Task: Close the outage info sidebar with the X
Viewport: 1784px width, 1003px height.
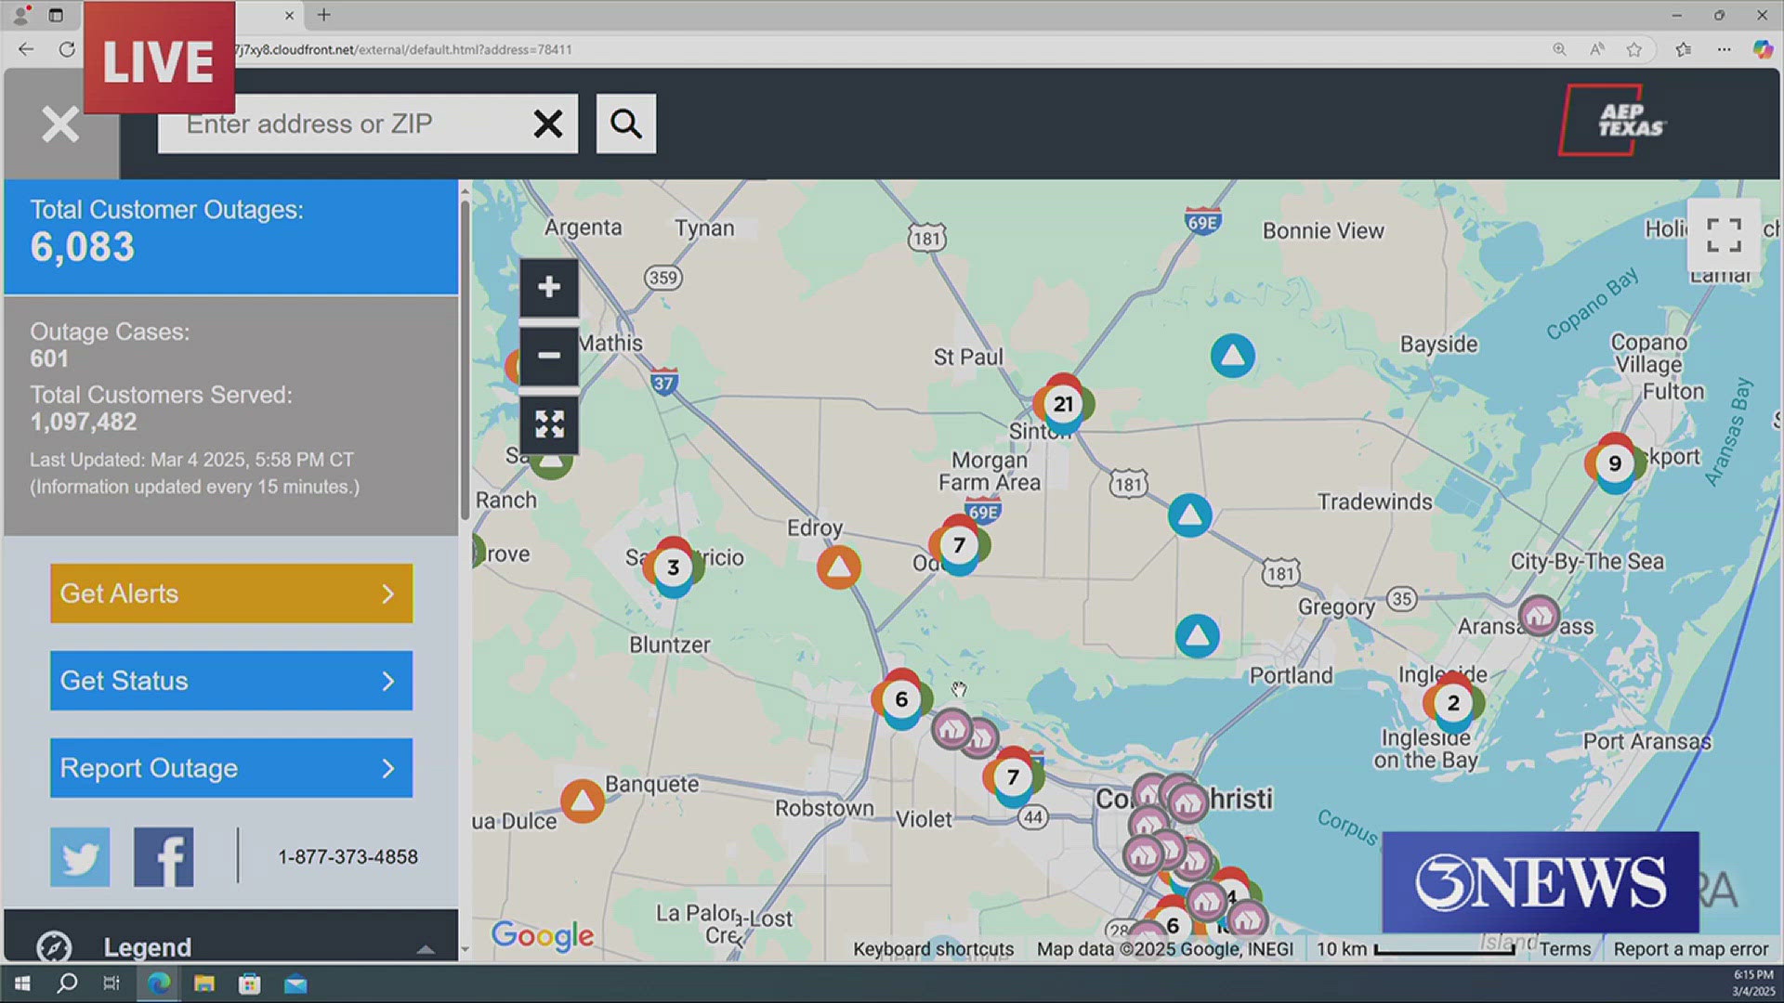Action: tap(59, 124)
